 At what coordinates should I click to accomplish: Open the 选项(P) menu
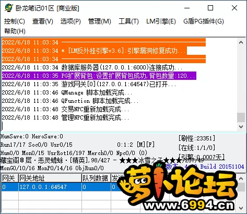pyautogui.click(x=70, y=21)
